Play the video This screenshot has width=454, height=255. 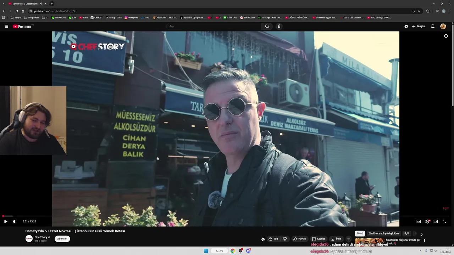(6, 221)
